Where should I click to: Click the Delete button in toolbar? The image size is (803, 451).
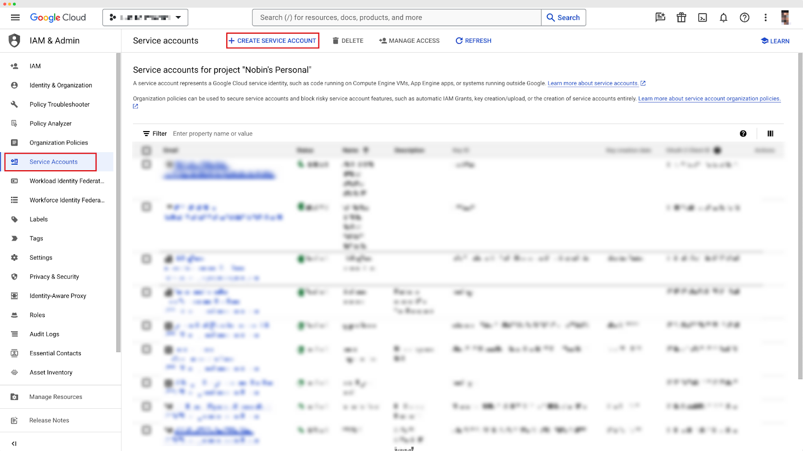(x=348, y=41)
